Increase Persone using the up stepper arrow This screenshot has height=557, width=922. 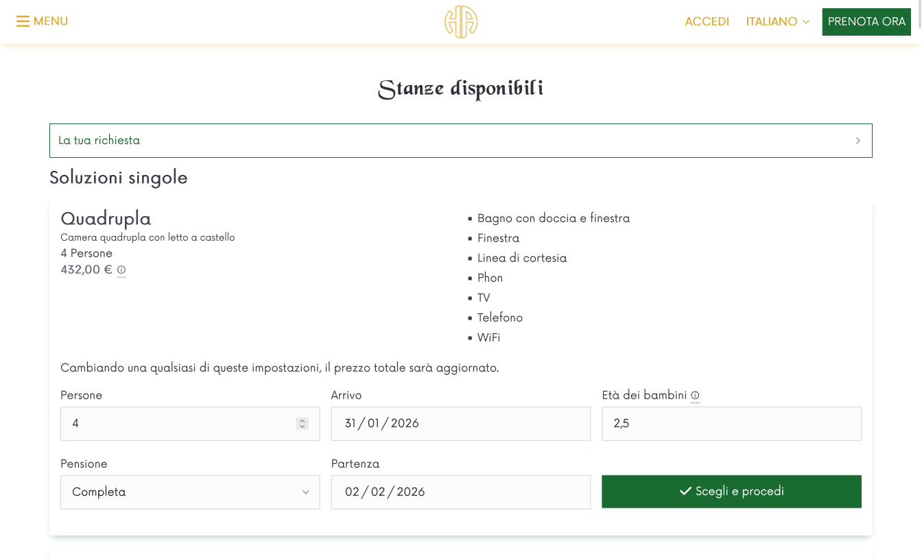pyautogui.click(x=302, y=420)
